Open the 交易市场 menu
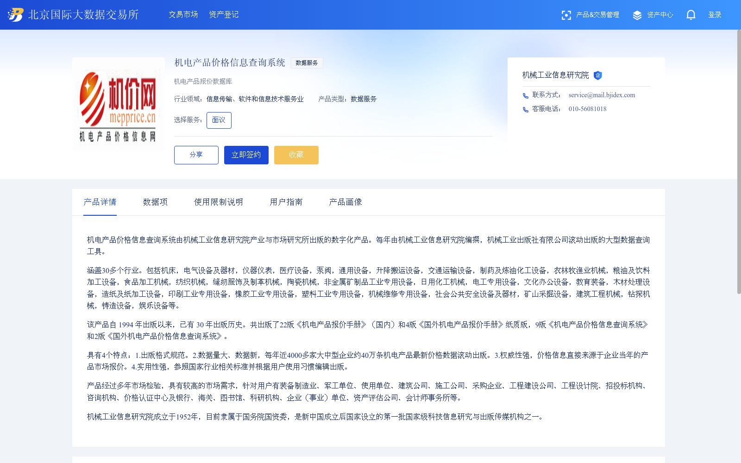This screenshot has height=463, width=741. pyautogui.click(x=183, y=14)
